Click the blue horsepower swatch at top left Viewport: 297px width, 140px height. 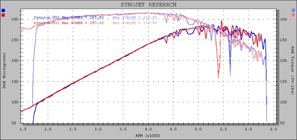coord(3,11)
